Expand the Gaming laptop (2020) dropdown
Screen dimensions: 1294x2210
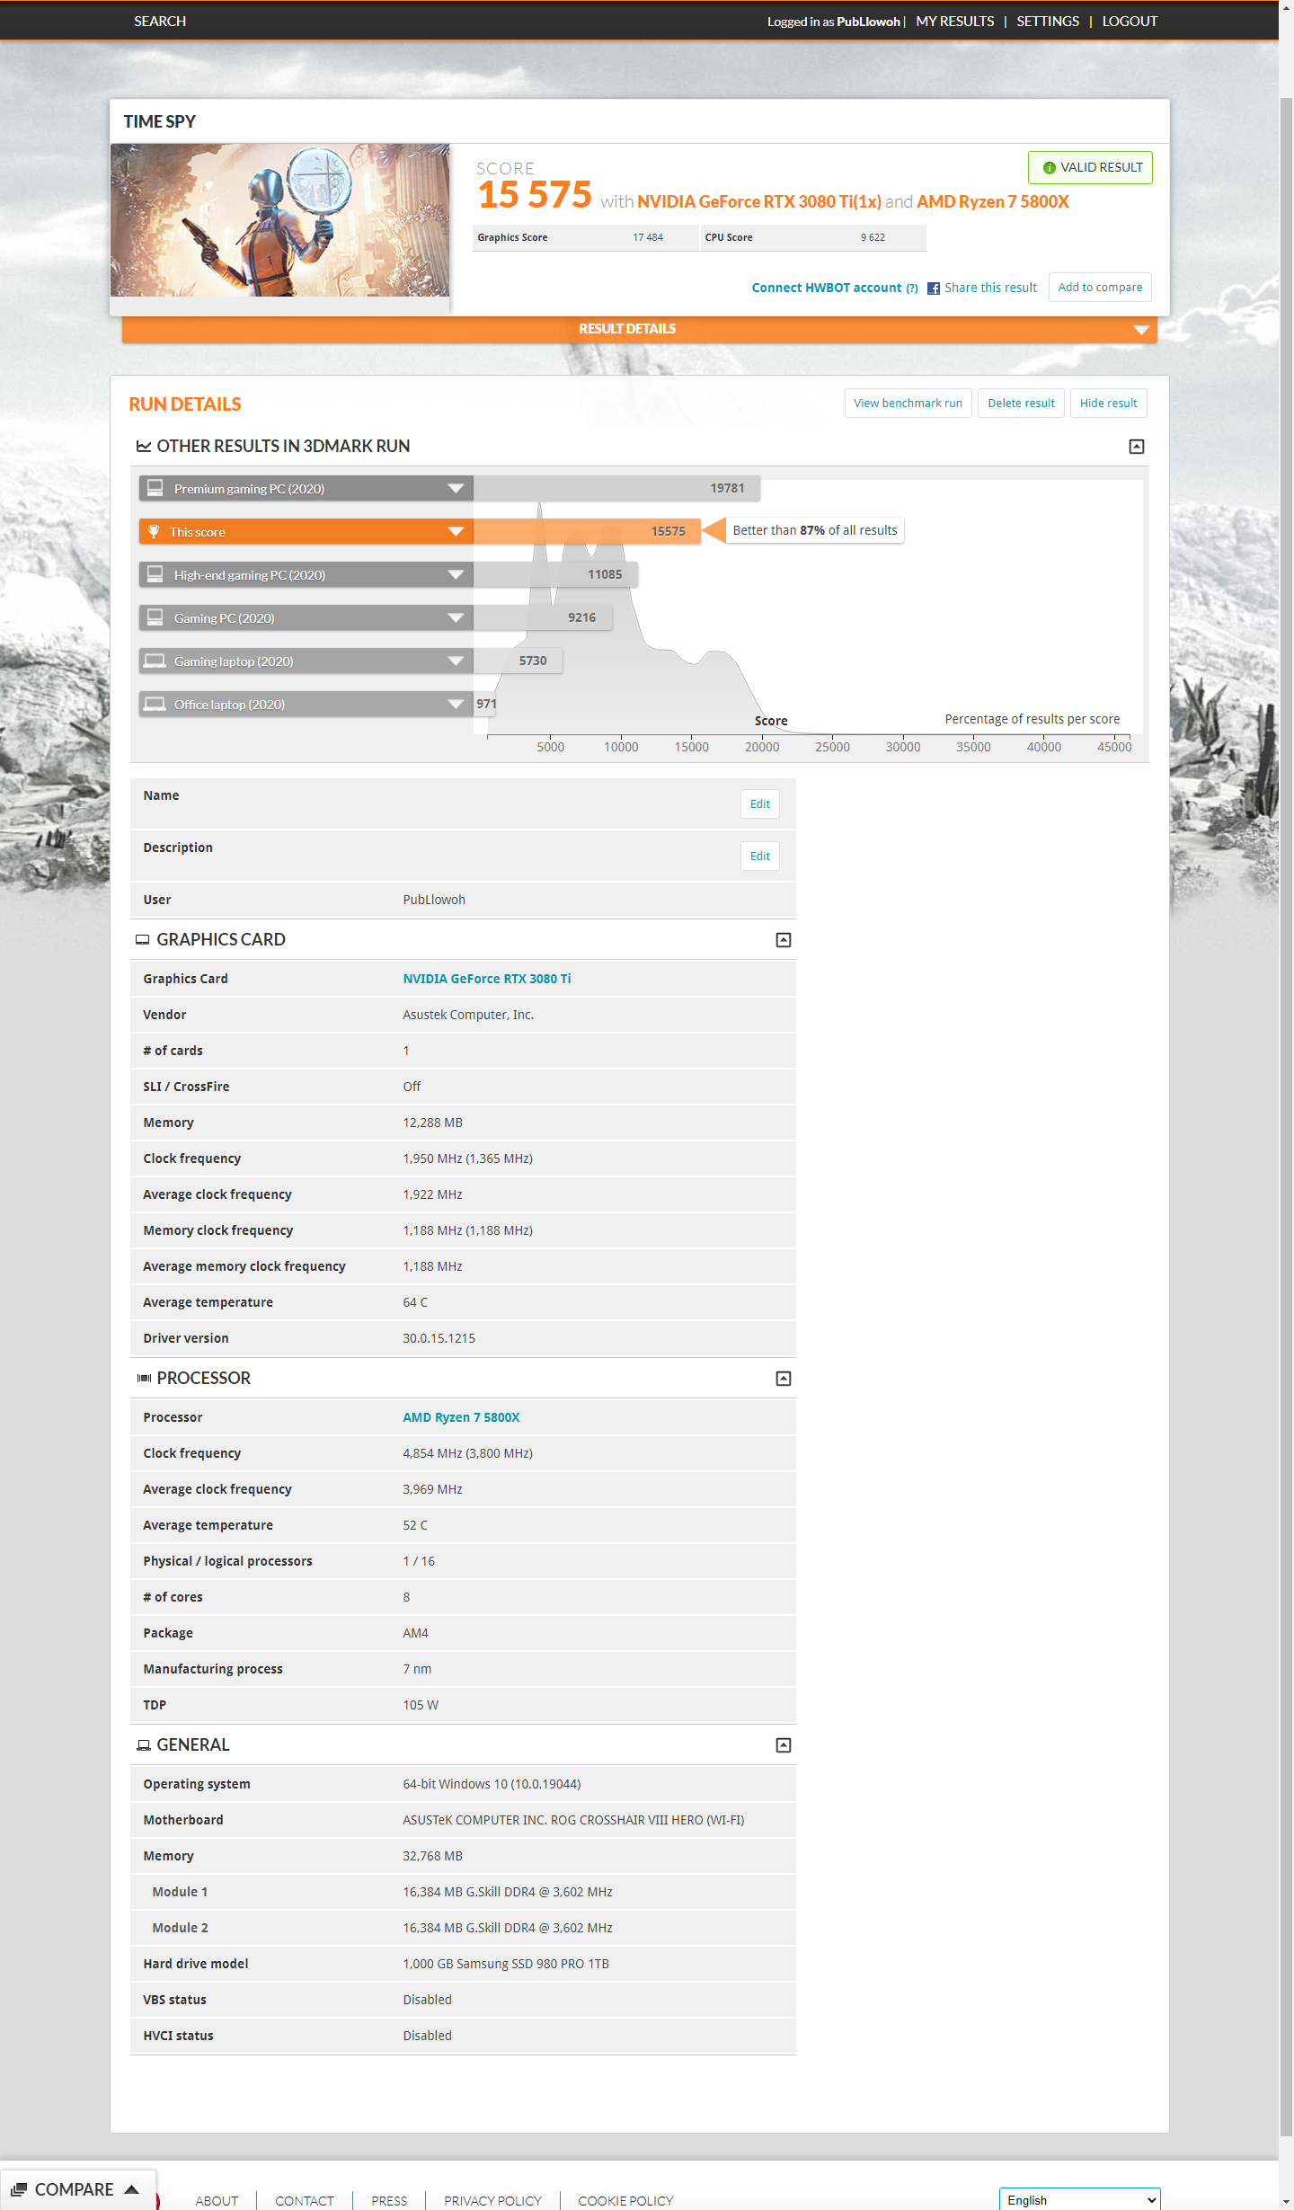point(456,661)
